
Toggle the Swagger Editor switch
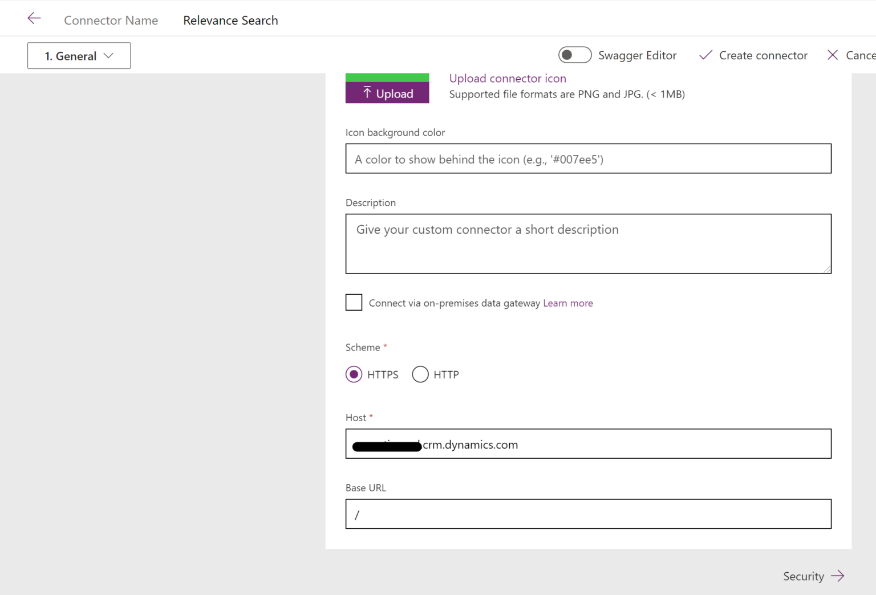point(575,55)
